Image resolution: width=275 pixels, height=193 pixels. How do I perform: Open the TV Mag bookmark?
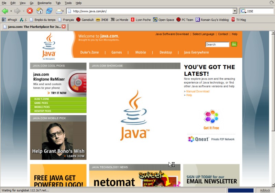(239, 20)
